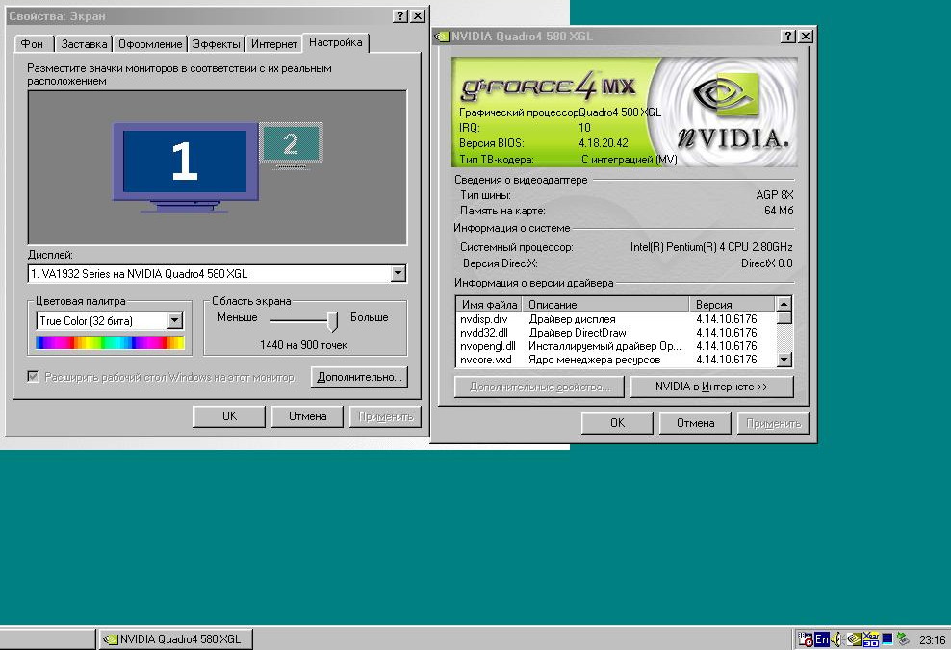The height and width of the screenshot is (650, 951).
Task: Click the Имя файла column header
Action: click(x=489, y=305)
